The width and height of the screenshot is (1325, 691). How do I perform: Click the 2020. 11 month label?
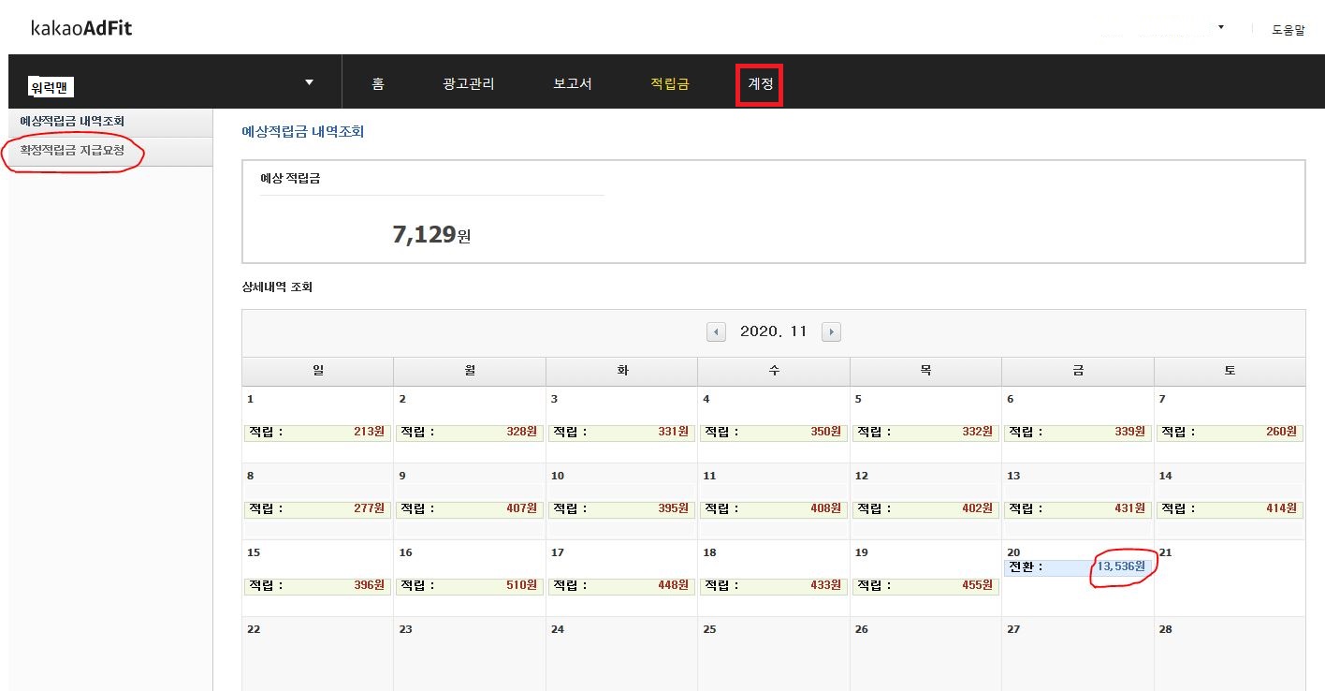[773, 331]
